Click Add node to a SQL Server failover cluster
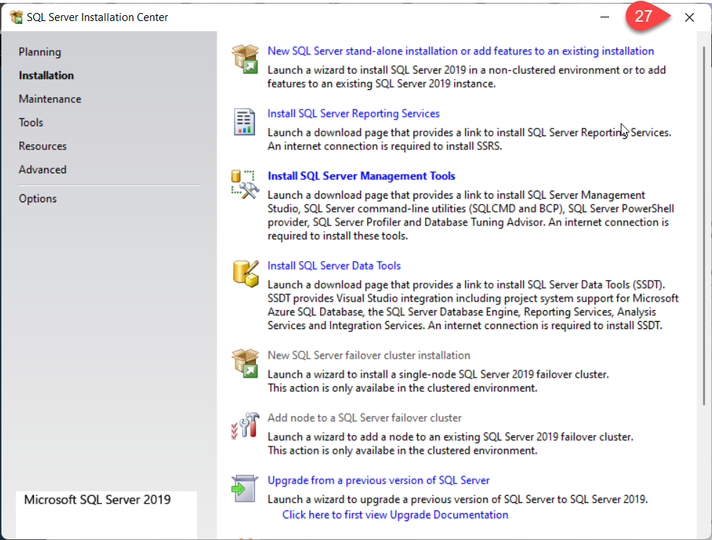 tap(364, 418)
